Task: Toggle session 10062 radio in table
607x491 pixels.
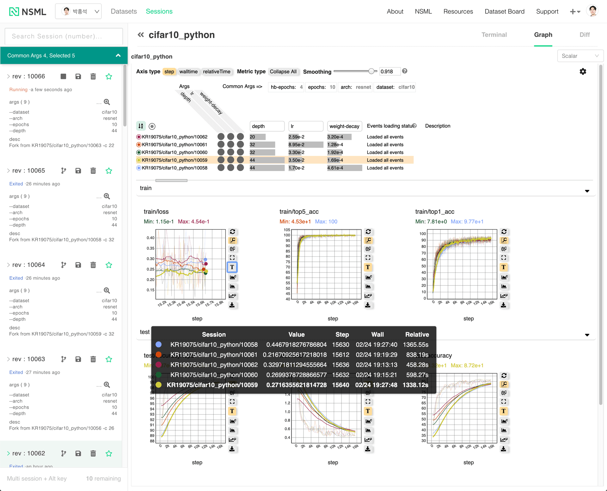Action: pyautogui.click(x=138, y=137)
